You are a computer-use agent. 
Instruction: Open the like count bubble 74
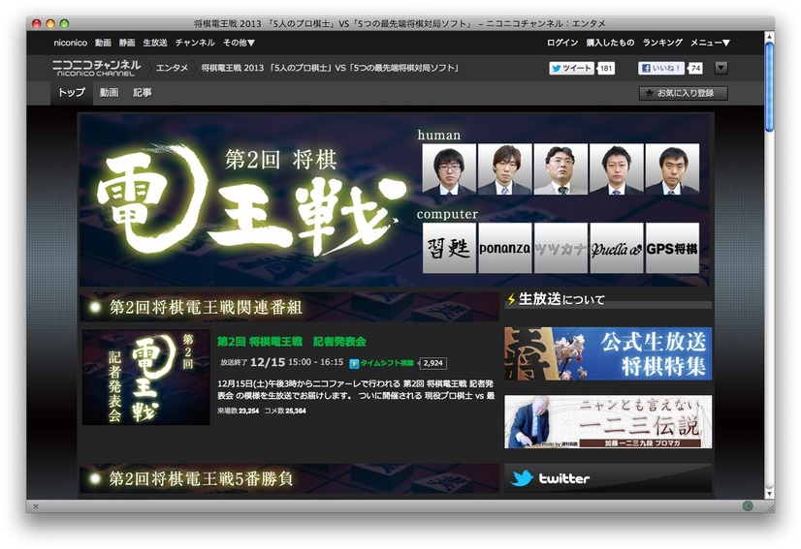coord(695,68)
